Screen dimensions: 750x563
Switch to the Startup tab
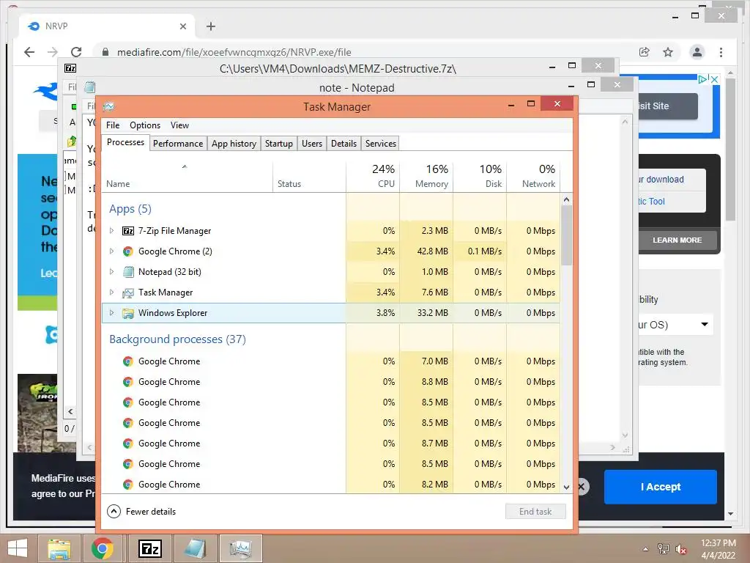tap(279, 144)
